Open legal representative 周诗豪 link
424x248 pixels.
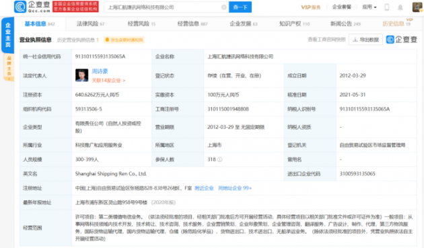pyautogui.click(x=100, y=71)
